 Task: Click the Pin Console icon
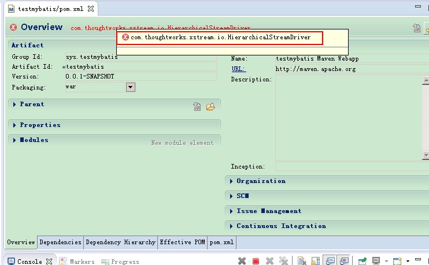tap(363, 261)
